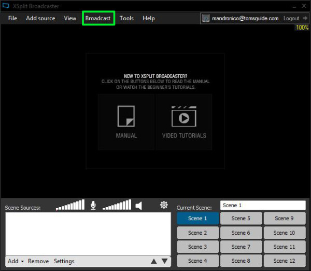This screenshot has width=311, height=271.
Task: Open the Video Tutorials clapperboard icon
Action: click(x=184, y=116)
